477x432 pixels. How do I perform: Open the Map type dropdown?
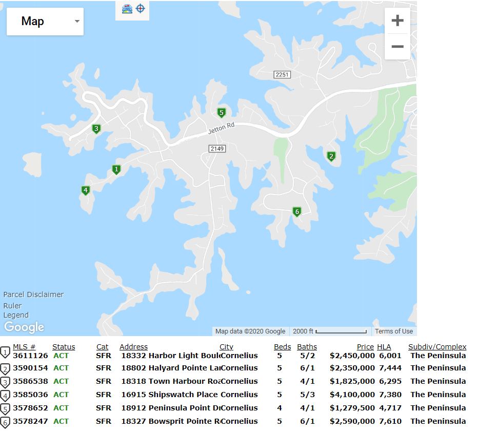pyautogui.click(x=45, y=22)
